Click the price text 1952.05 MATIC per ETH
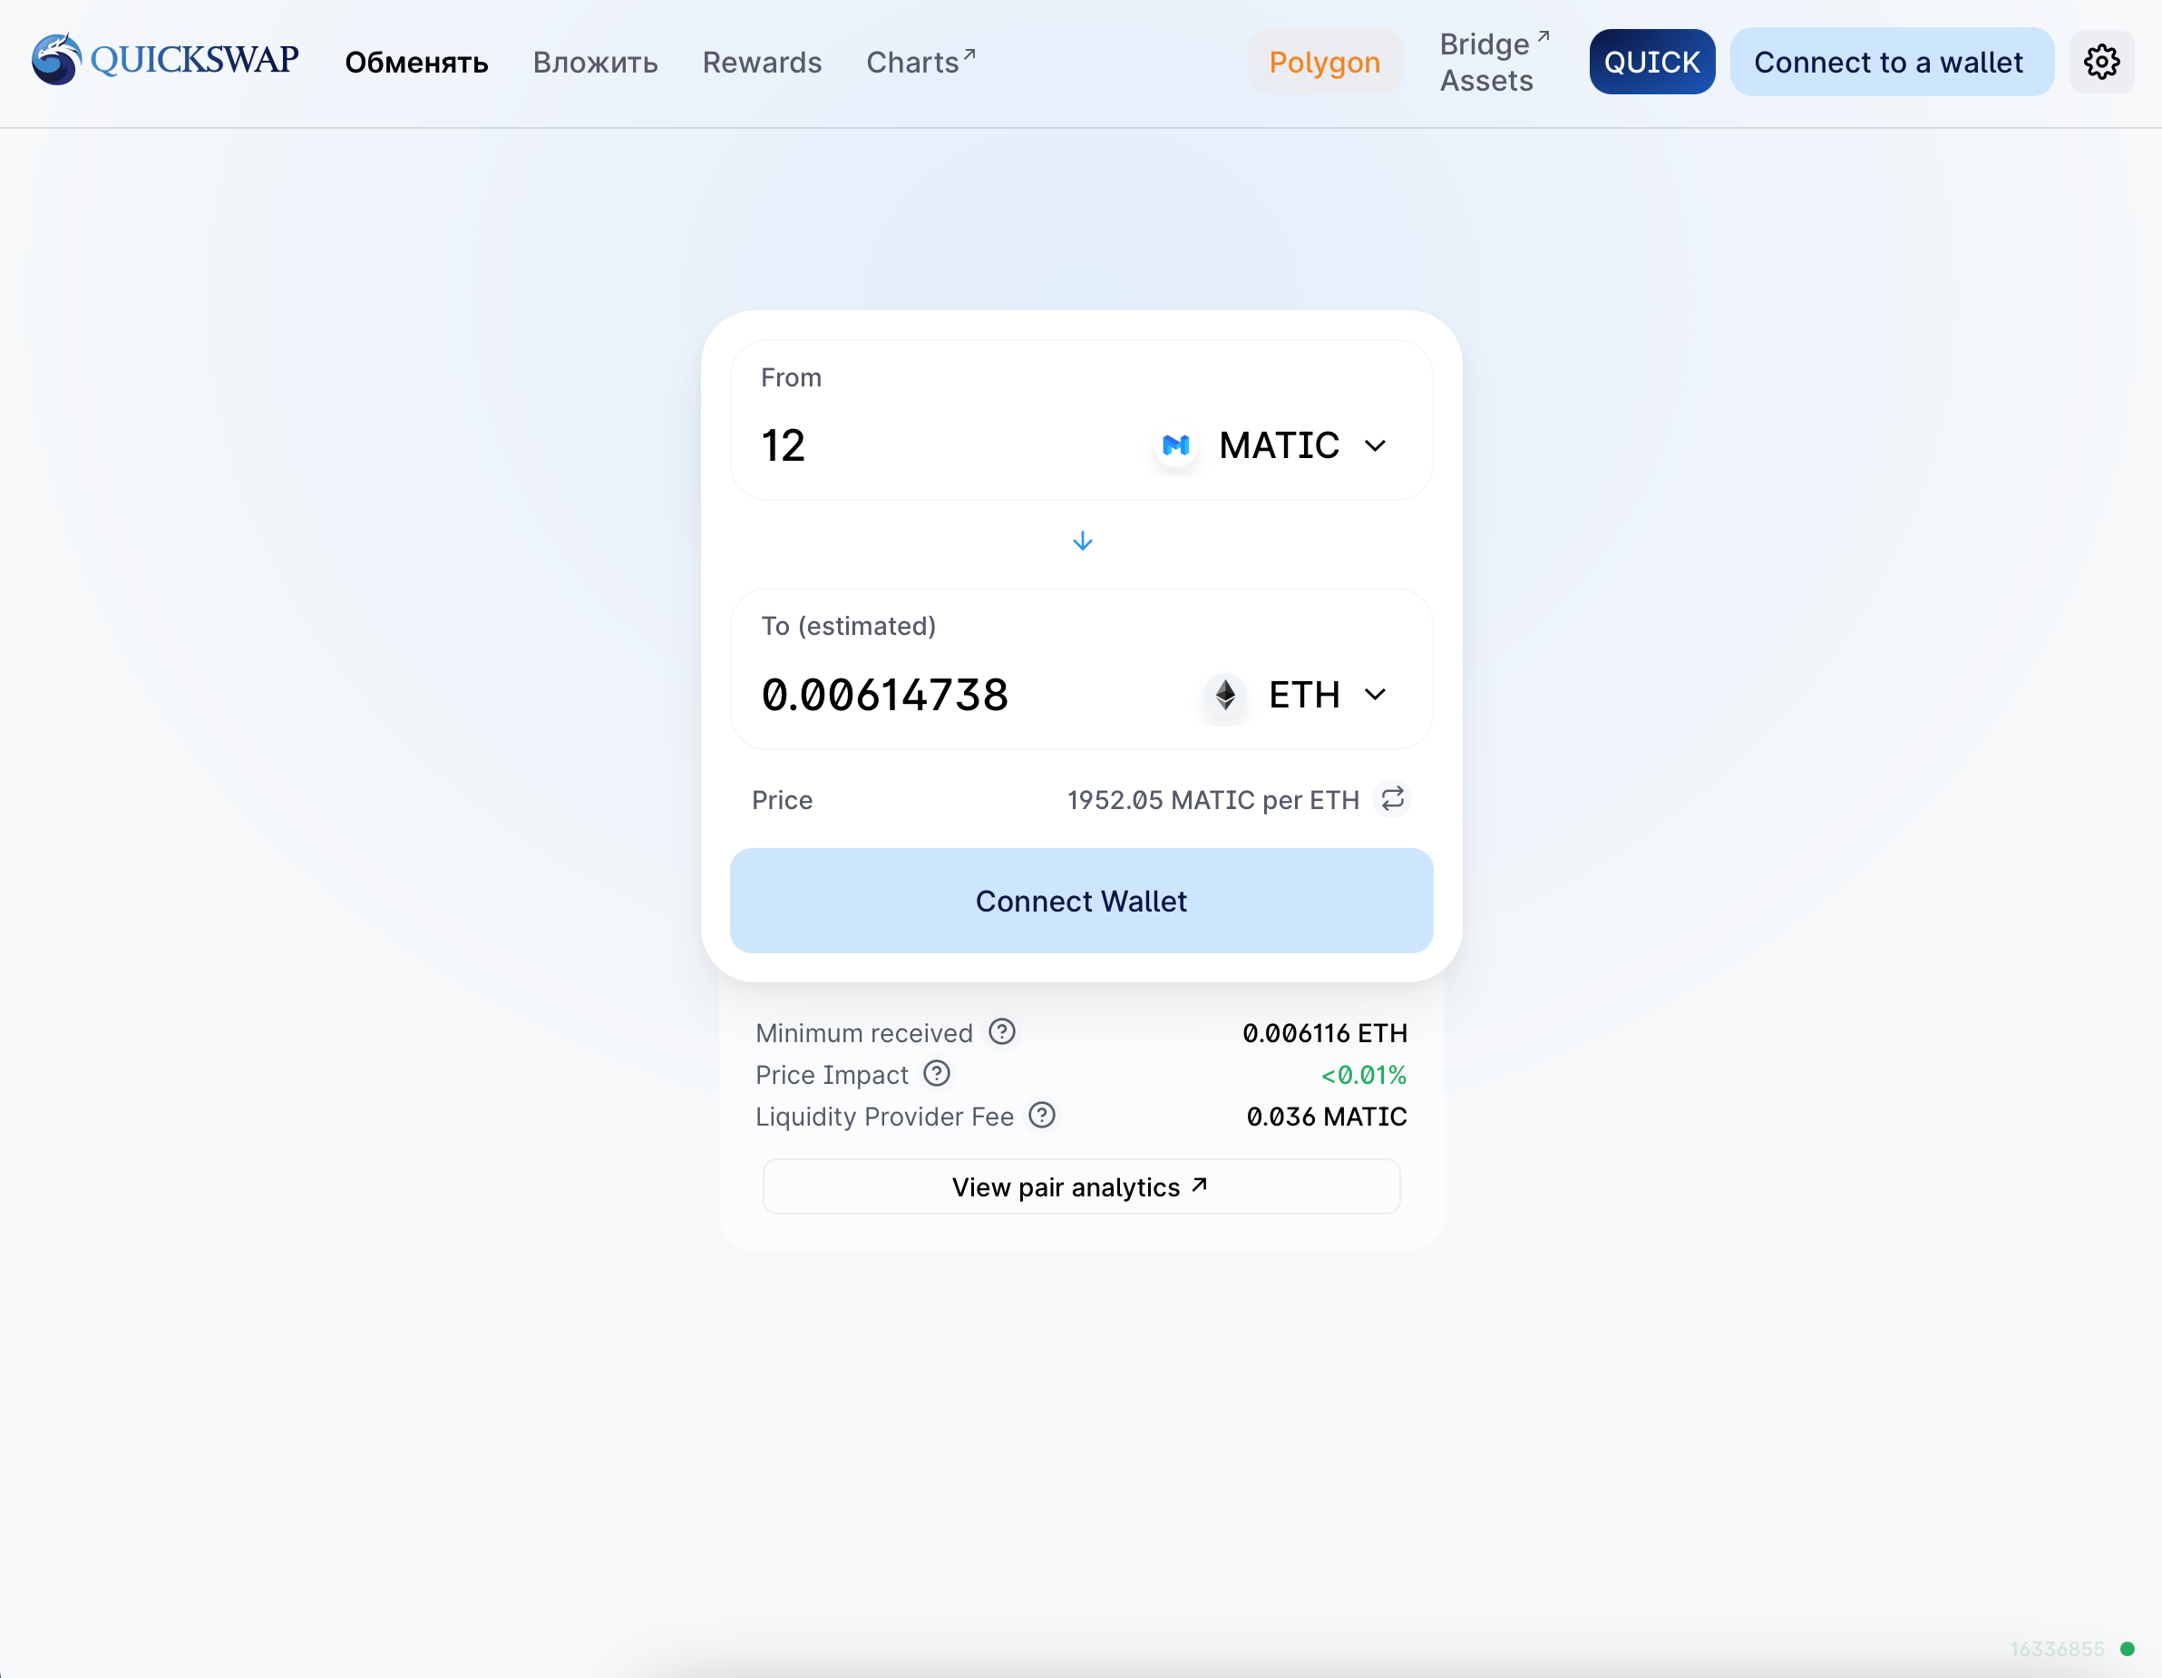Screen dimensions: 2162x1678 (x=1212, y=800)
